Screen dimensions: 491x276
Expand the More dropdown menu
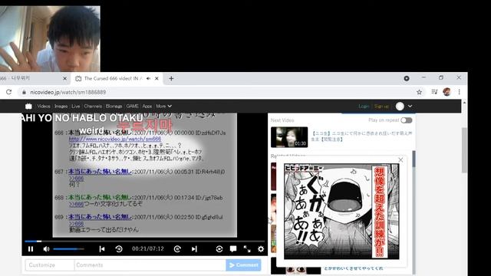tap(163, 106)
